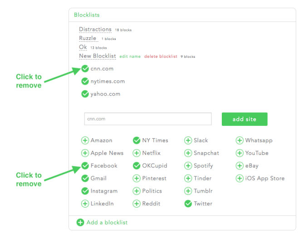Viewport: 303px width, 239px height.
Task: Click plus icon beside iOS App Store
Action: [239, 179]
